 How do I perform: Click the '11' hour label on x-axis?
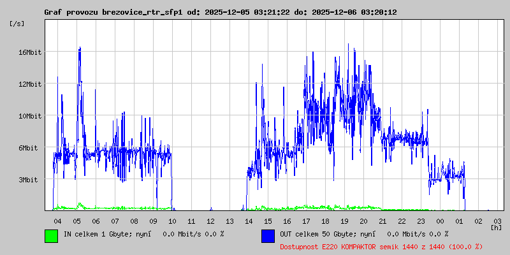coord(191,221)
